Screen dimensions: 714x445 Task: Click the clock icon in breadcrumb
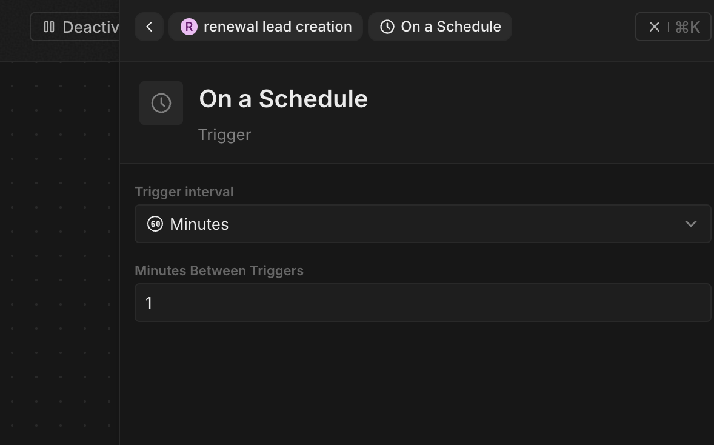click(x=387, y=27)
